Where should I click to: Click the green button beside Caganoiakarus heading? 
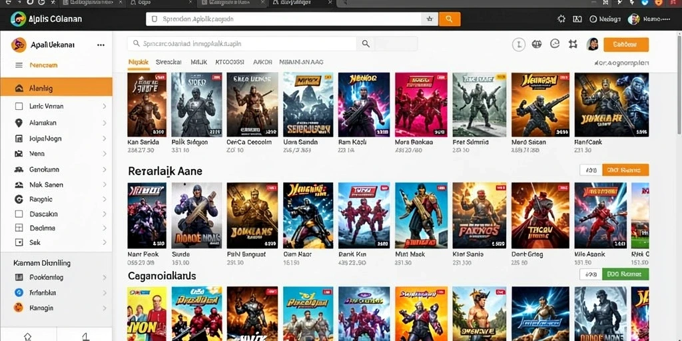(625, 274)
